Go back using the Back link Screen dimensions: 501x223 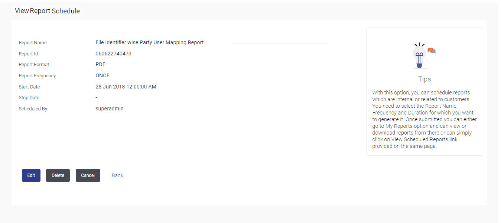pos(117,175)
